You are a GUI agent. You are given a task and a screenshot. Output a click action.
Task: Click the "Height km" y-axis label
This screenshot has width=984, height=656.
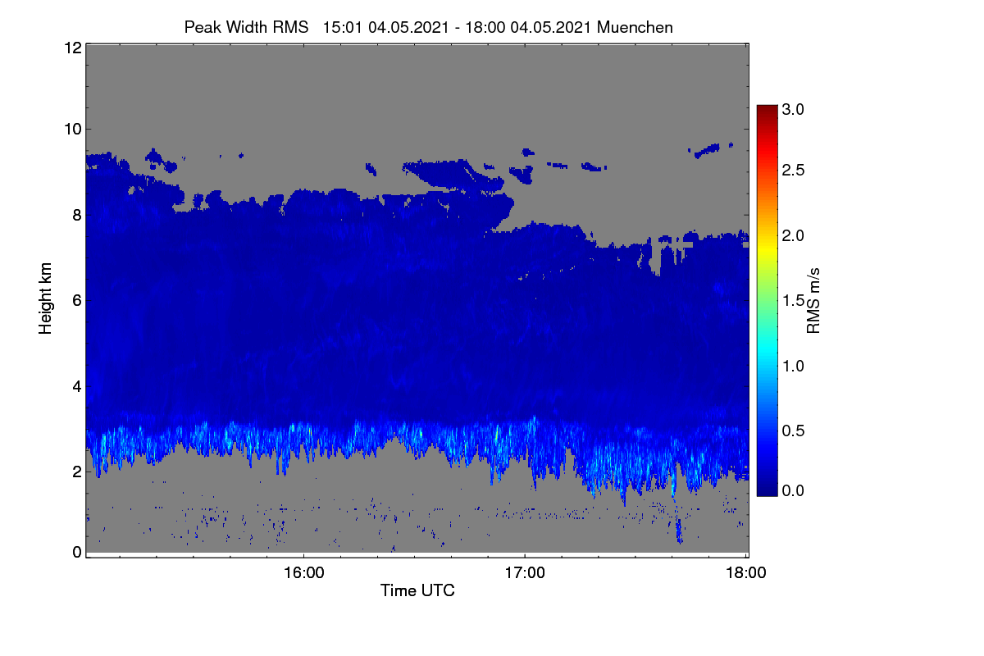pos(46,299)
